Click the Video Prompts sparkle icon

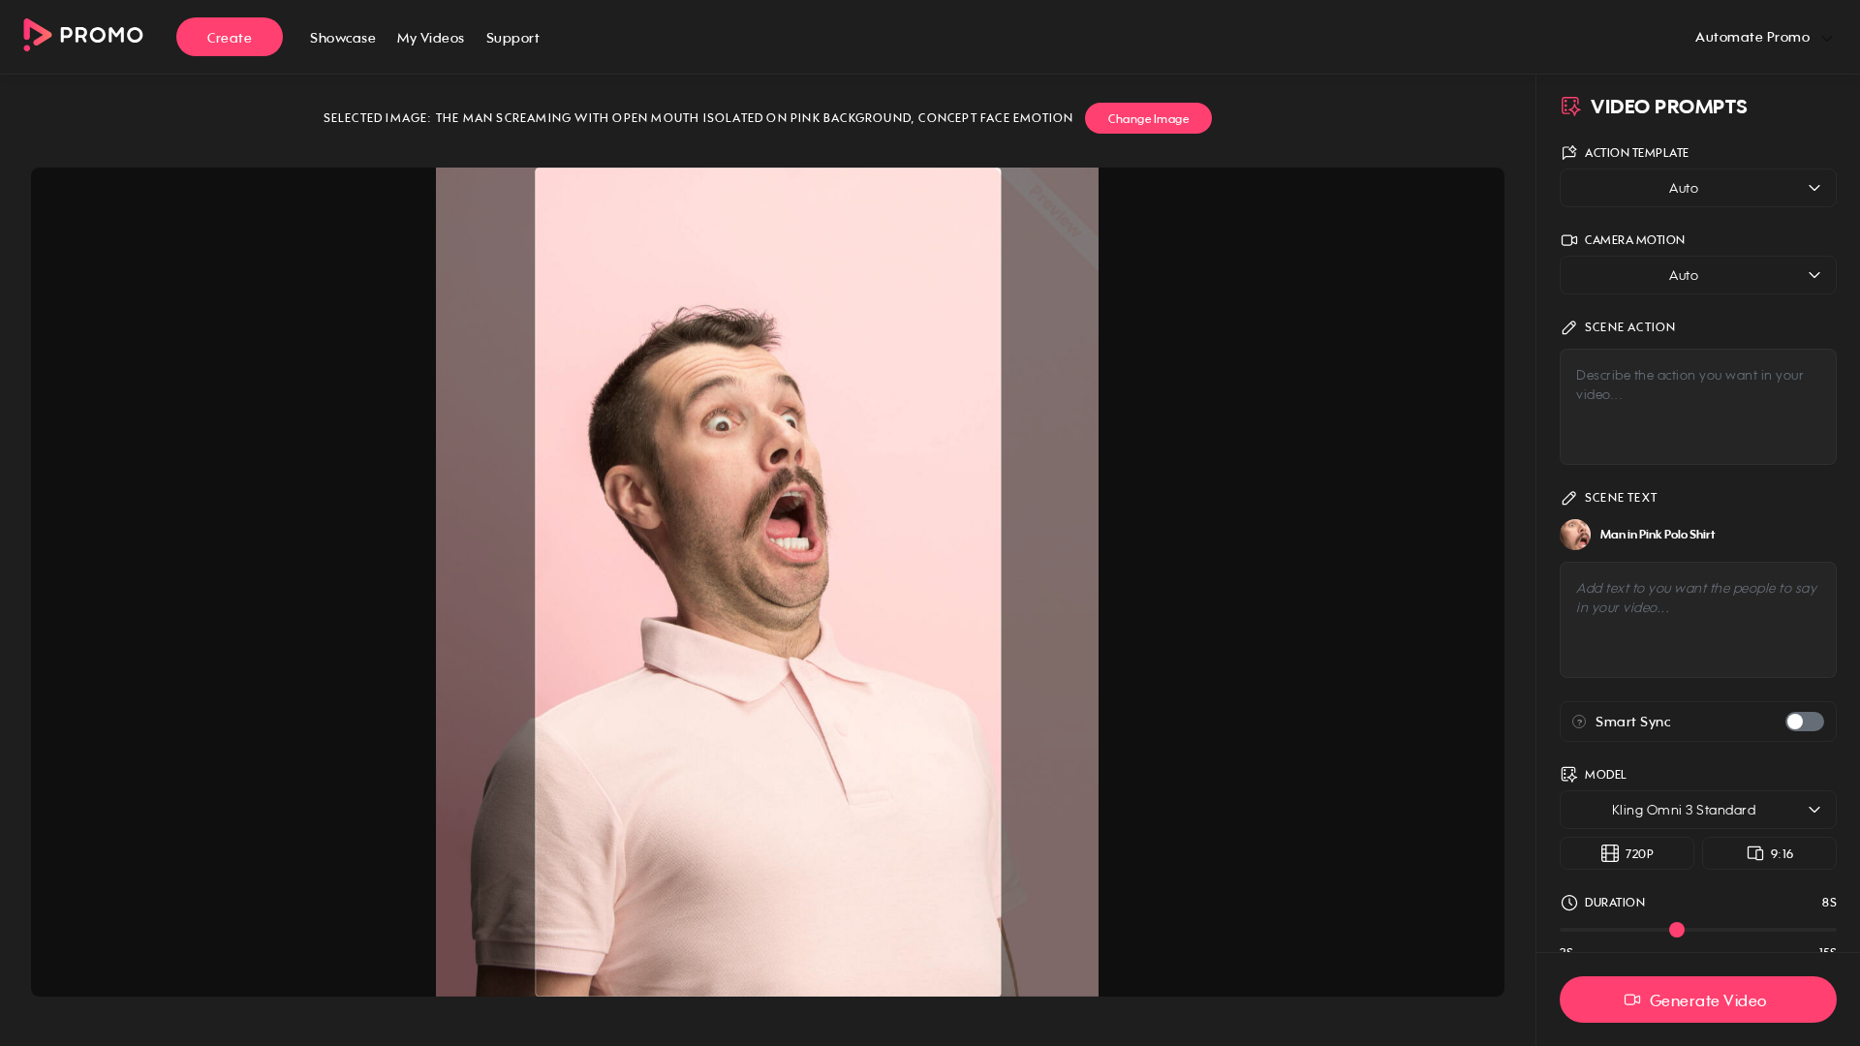coord(1570,107)
